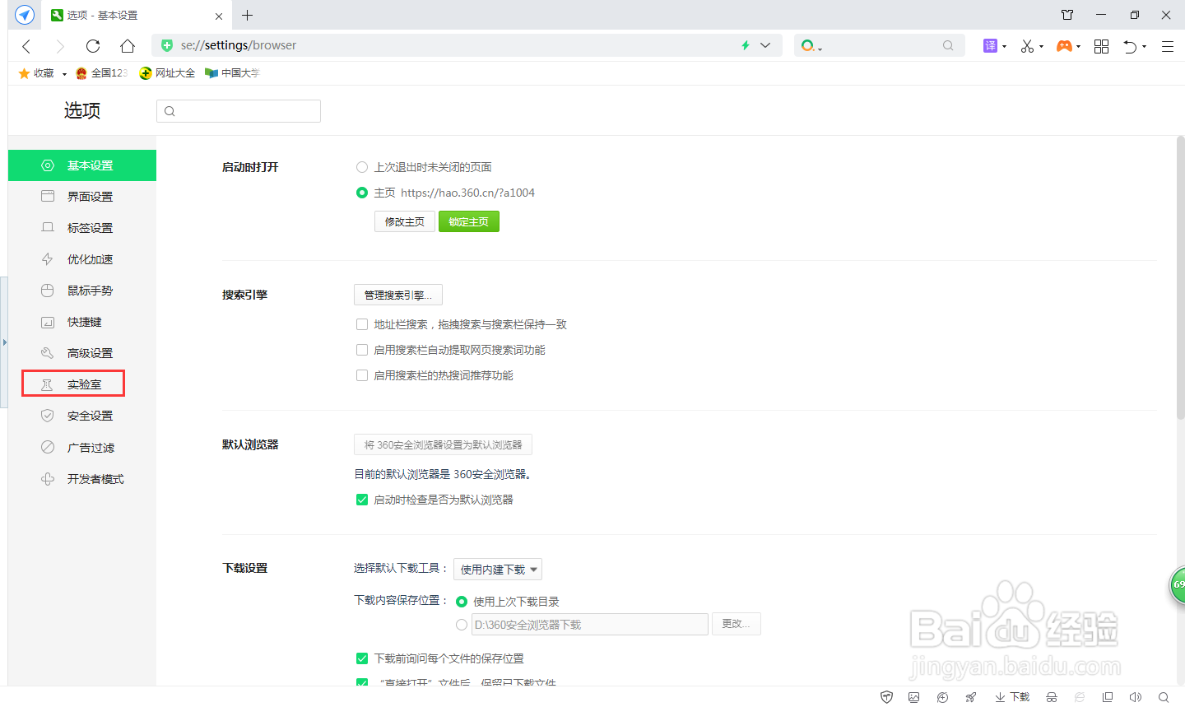Click the D:\360安全浏览器下载 path field
Viewport: 1185px width, 707px height.
[x=590, y=625]
